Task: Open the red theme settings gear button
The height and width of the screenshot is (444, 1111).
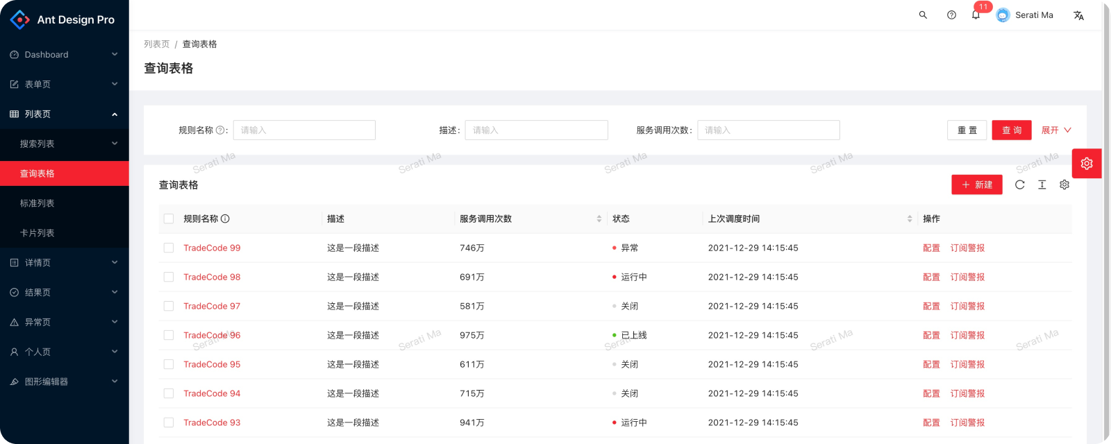Action: (x=1087, y=164)
